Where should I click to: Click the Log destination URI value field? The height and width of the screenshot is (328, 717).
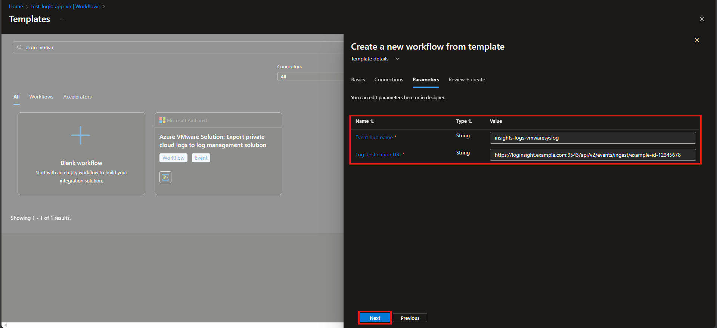(x=592, y=155)
